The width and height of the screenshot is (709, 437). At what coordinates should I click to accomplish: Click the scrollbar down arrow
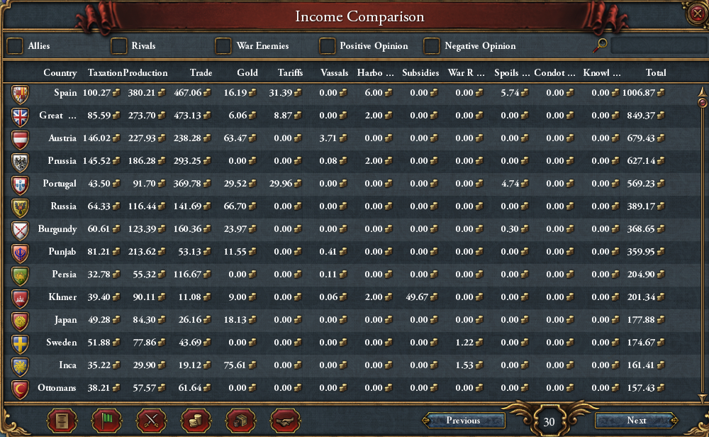pos(702,398)
